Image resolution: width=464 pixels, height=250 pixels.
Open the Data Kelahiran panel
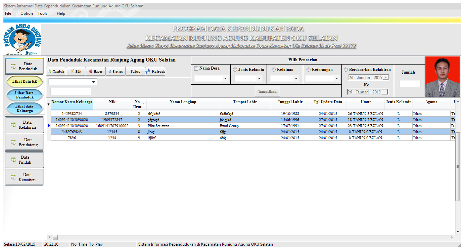(24, 125)
